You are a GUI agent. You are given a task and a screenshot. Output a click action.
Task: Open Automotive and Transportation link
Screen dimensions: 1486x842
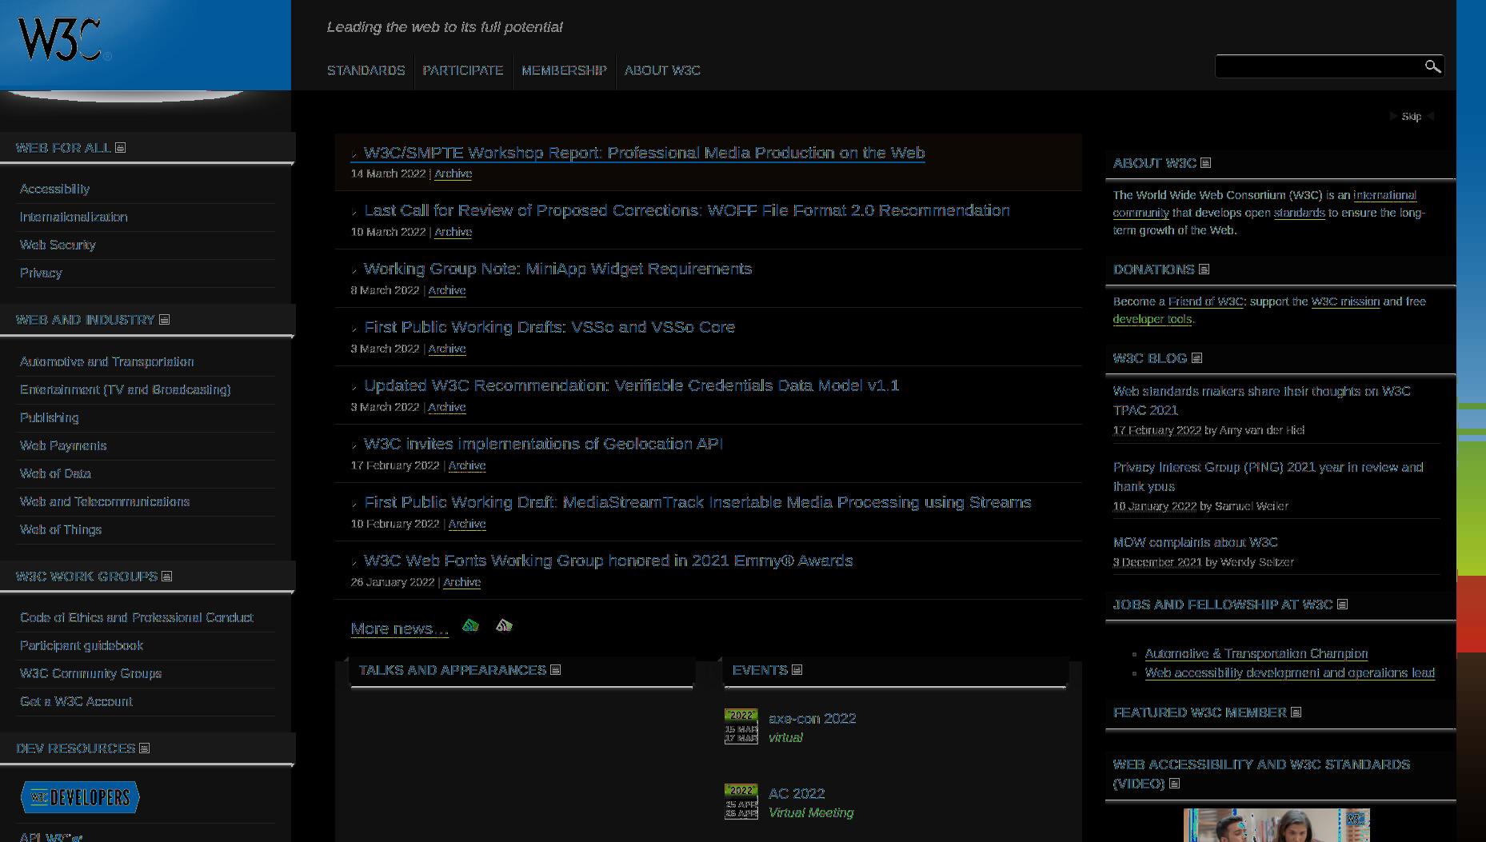(106, 361)
